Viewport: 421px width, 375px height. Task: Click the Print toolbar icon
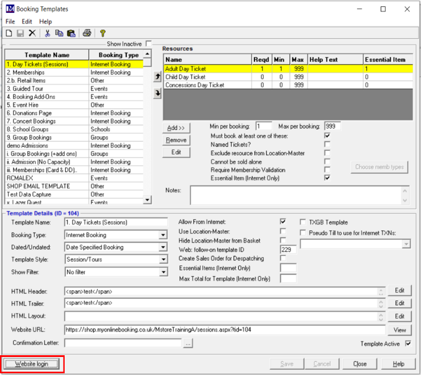click(87, 34)
